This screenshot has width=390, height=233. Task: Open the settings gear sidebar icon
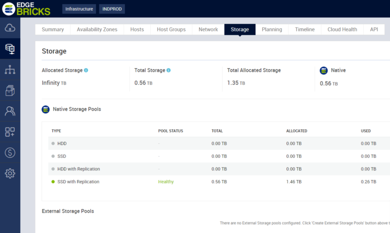10,173
